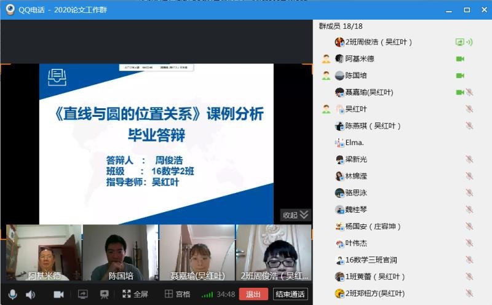Collapse video thumbnails with 收起 chevron
492x305 pixels.
[296, 215]
